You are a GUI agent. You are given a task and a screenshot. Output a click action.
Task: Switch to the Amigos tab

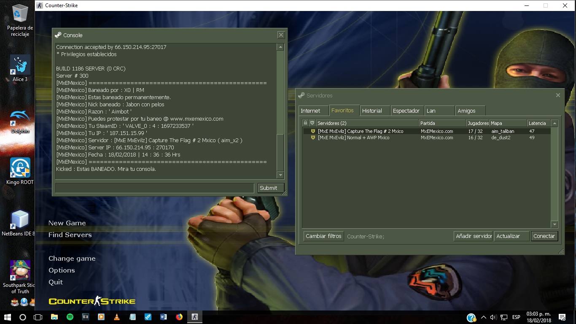click(470, 111)
